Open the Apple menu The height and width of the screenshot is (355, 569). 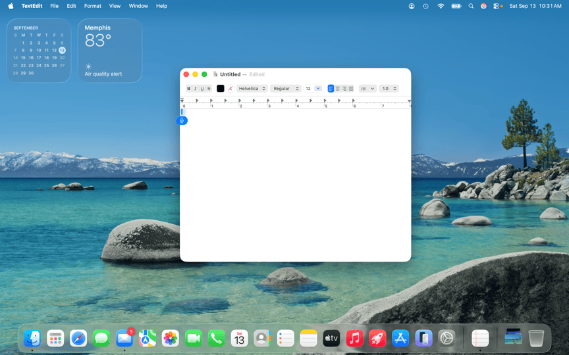(11, 6)
